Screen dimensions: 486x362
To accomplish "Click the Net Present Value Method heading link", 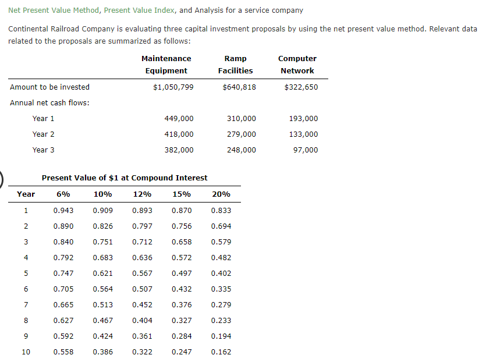I will pos(54,10).
